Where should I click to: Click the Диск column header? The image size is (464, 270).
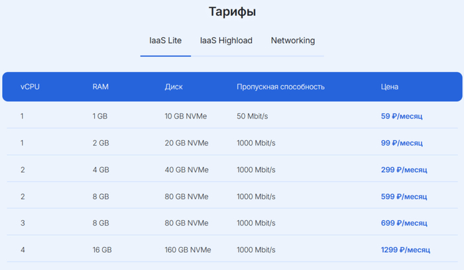click(x=174, y=87)
